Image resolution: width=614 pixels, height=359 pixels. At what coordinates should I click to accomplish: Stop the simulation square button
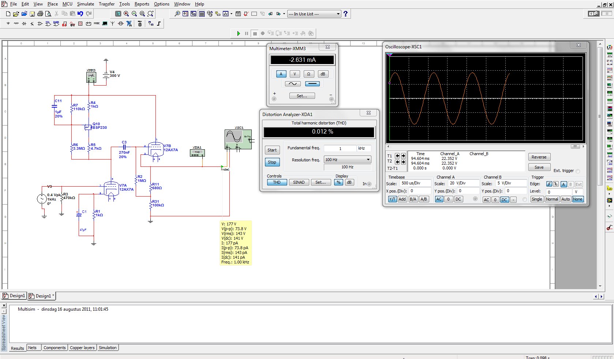pos(255,33)
